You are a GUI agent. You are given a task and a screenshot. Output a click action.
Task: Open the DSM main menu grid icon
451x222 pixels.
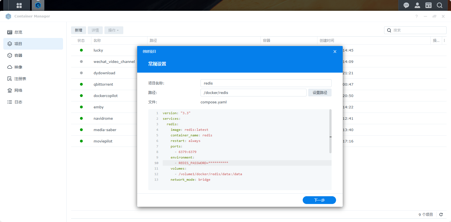pos(19,5)
